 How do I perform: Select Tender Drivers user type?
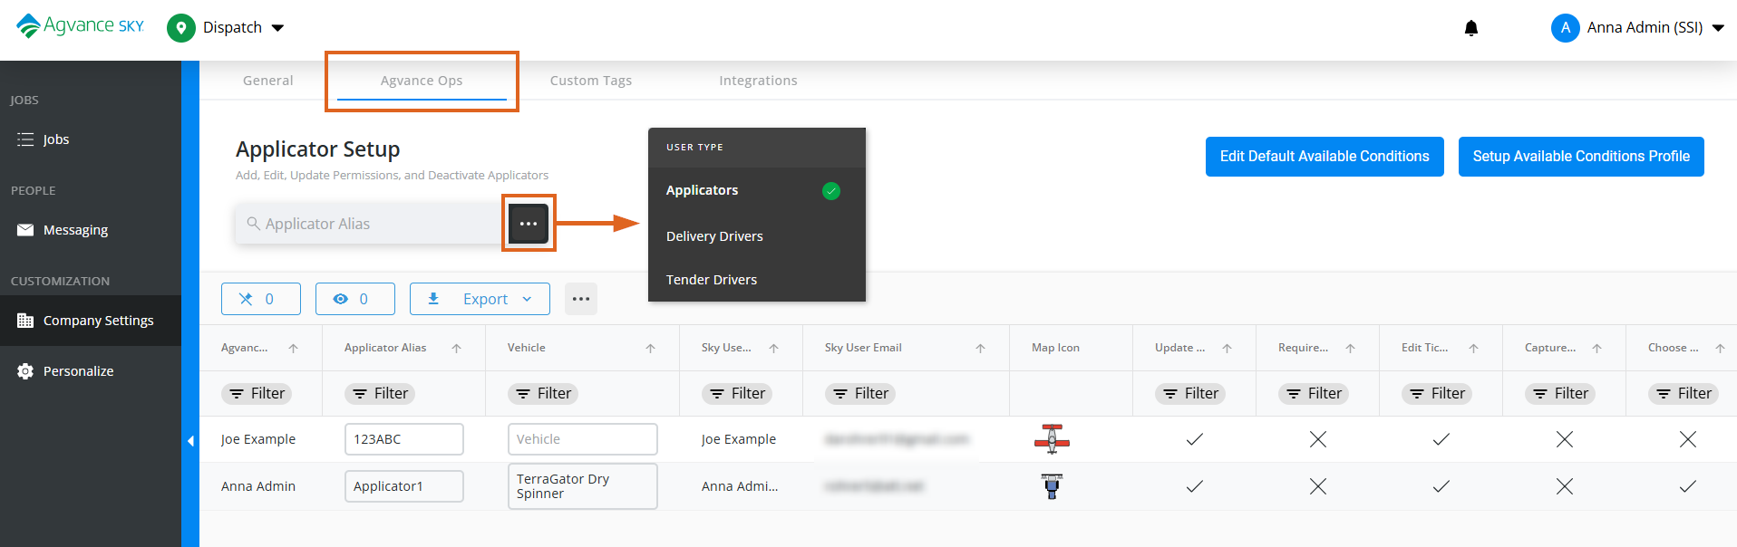pyautogui.click(x=757, y=280)
